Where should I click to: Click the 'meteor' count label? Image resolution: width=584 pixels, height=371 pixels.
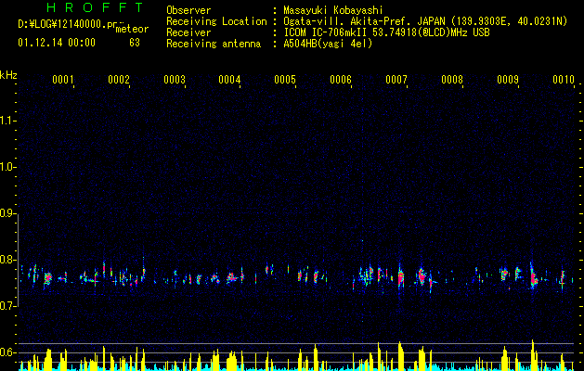(132, 29)
